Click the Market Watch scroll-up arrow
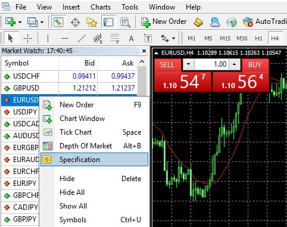 142,61
